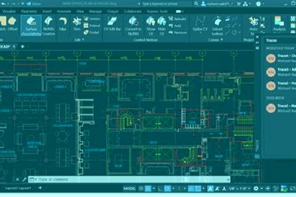
Task: Open the Collaborate ribbon tab
Action: [x=132, y=11]
